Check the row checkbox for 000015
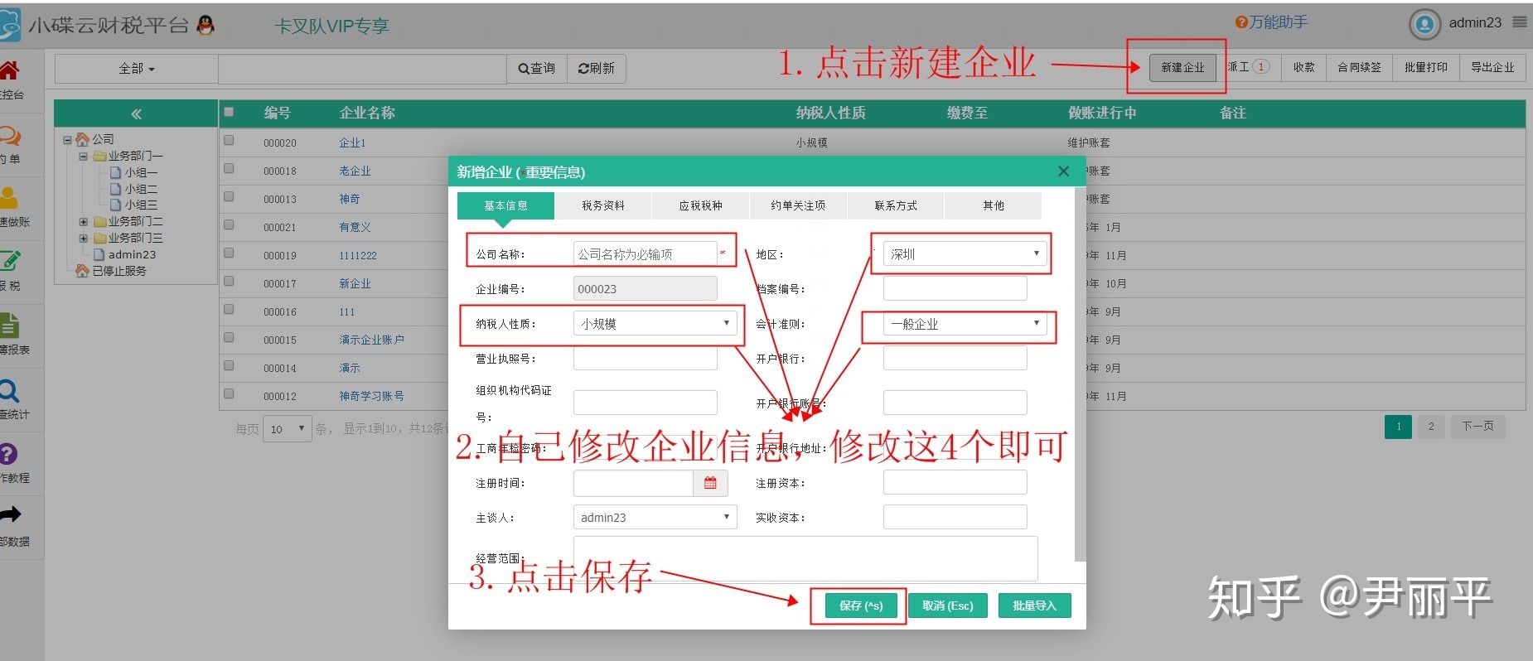Viewport: 1533px width, 661px height. tap(229, 338)
